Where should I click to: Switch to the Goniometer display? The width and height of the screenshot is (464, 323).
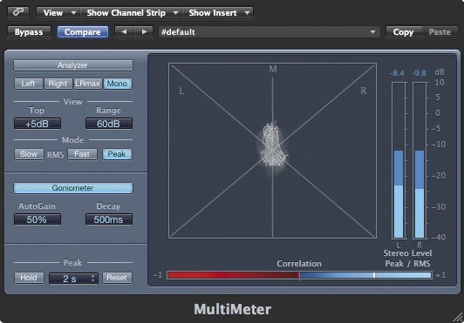[x=73, y=188]
